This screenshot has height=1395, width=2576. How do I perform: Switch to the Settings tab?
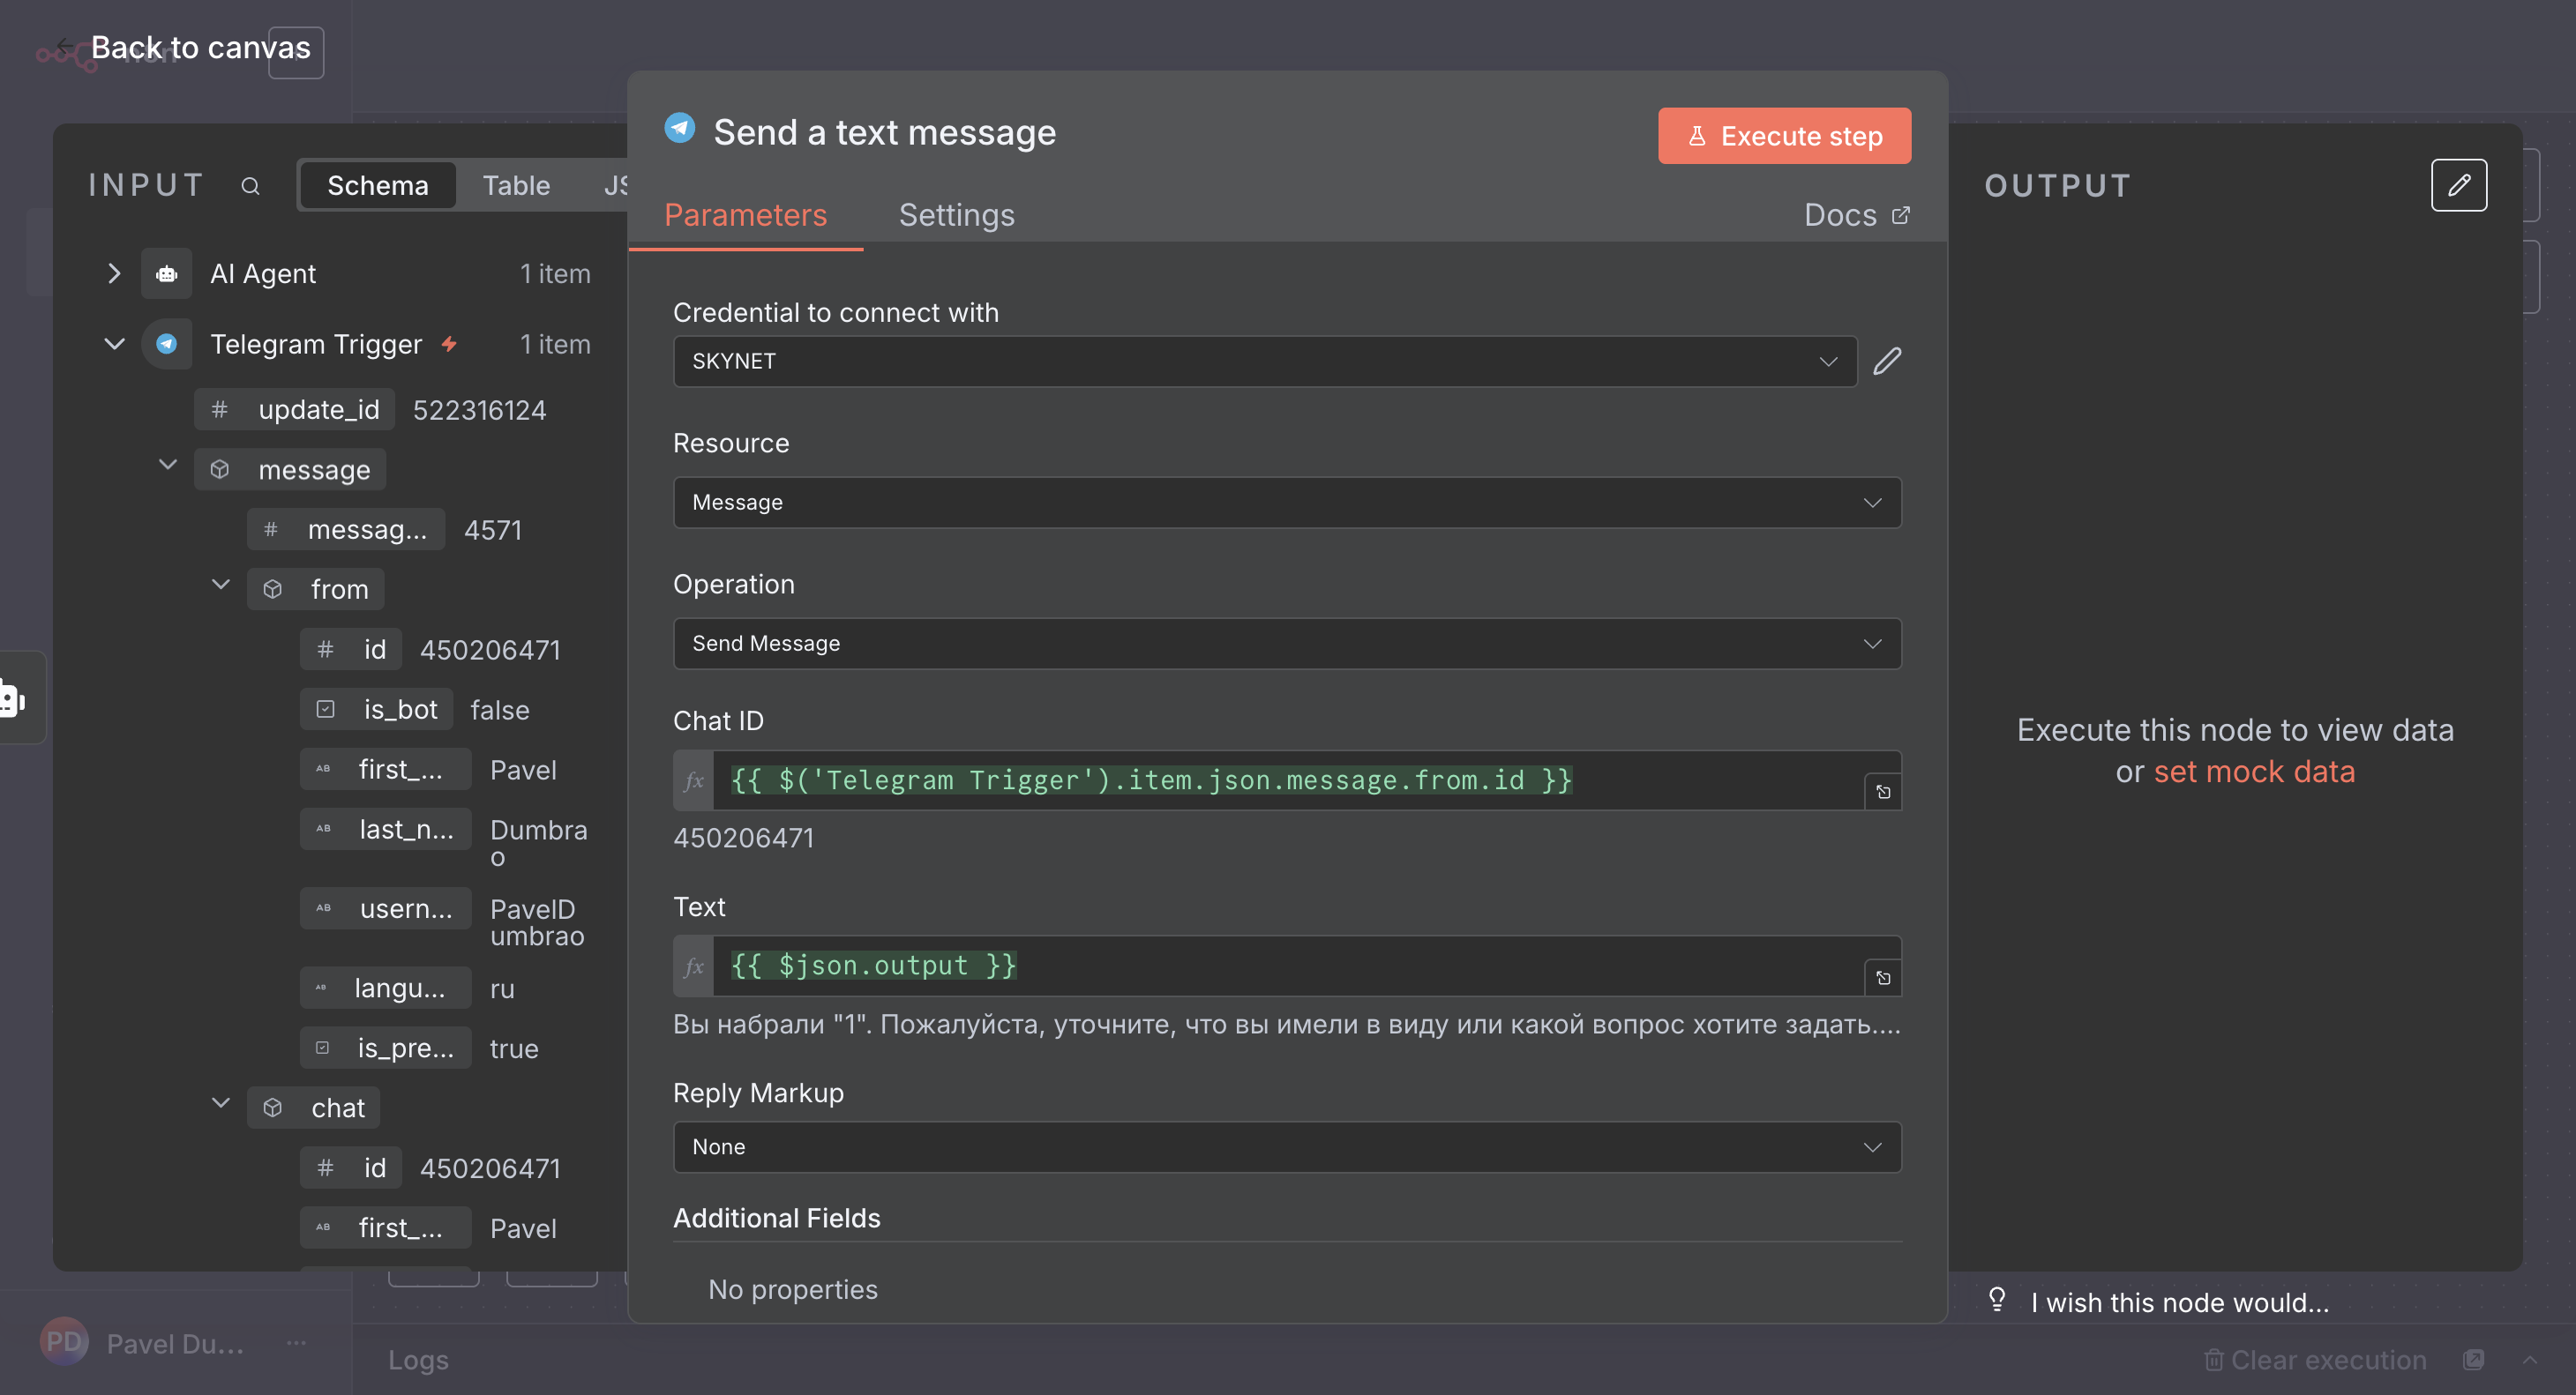point(956,215)
